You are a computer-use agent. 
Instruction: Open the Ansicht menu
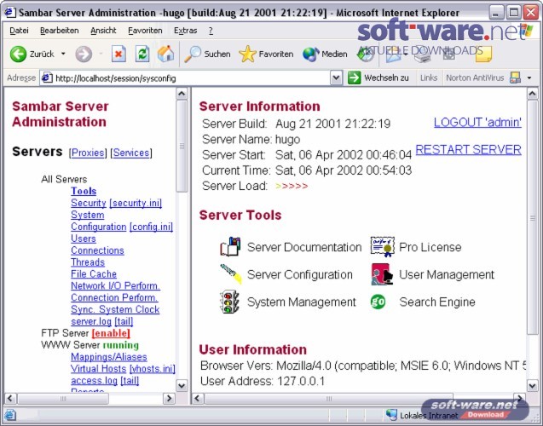[103, 31]
